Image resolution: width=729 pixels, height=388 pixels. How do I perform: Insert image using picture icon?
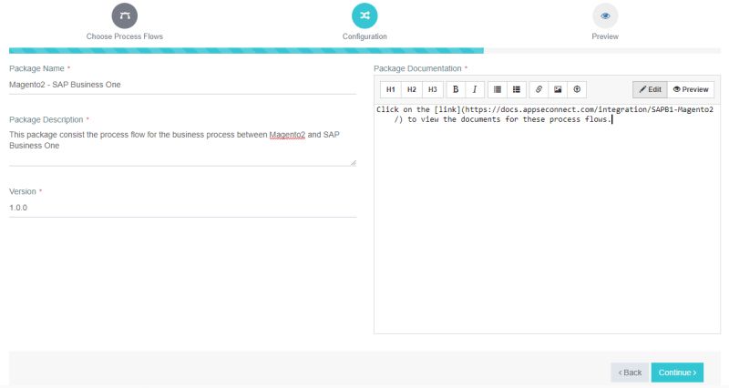click(558, 89)
